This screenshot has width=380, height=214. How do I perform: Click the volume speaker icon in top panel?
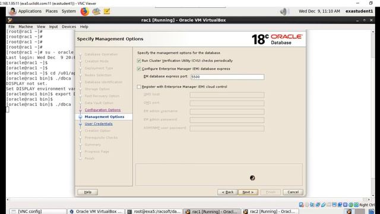coord(283,11)
